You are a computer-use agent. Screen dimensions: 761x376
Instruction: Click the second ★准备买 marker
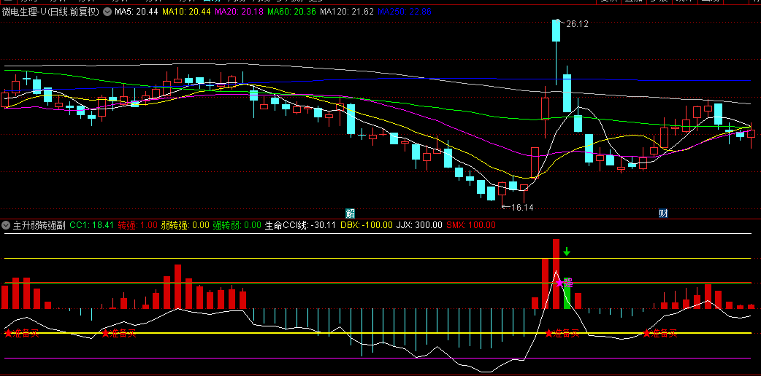pos(118,333)
